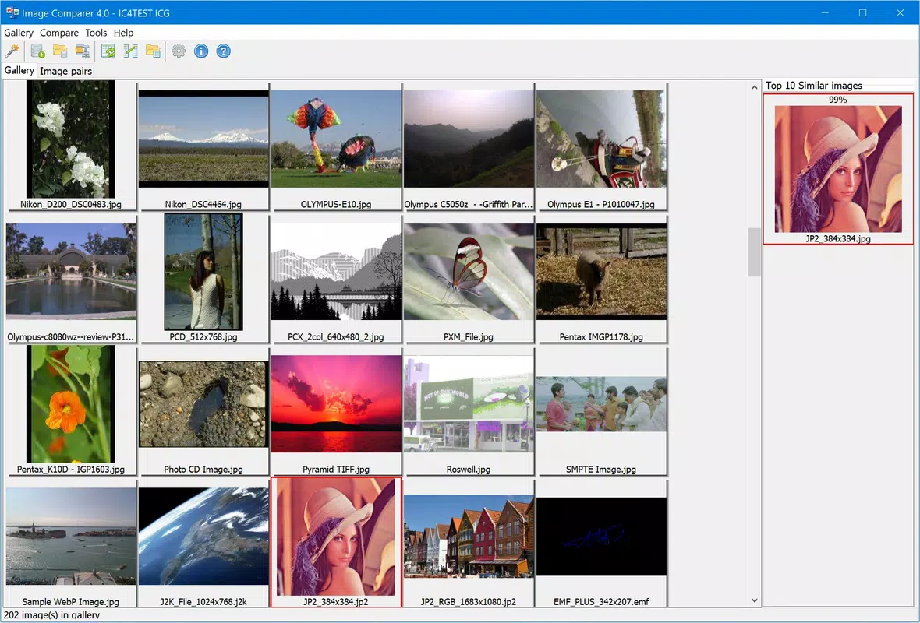Open gallery folder with database icon
The width and height of the screenshot is (920, 623).
tap(60, 51)
